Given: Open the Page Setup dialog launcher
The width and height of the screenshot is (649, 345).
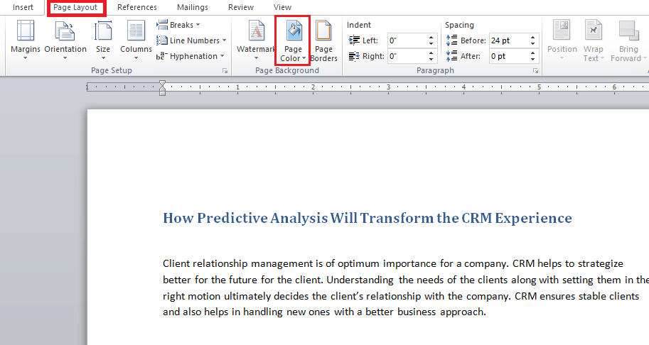Looking at the screenshot, I should (x=225, y=71).
